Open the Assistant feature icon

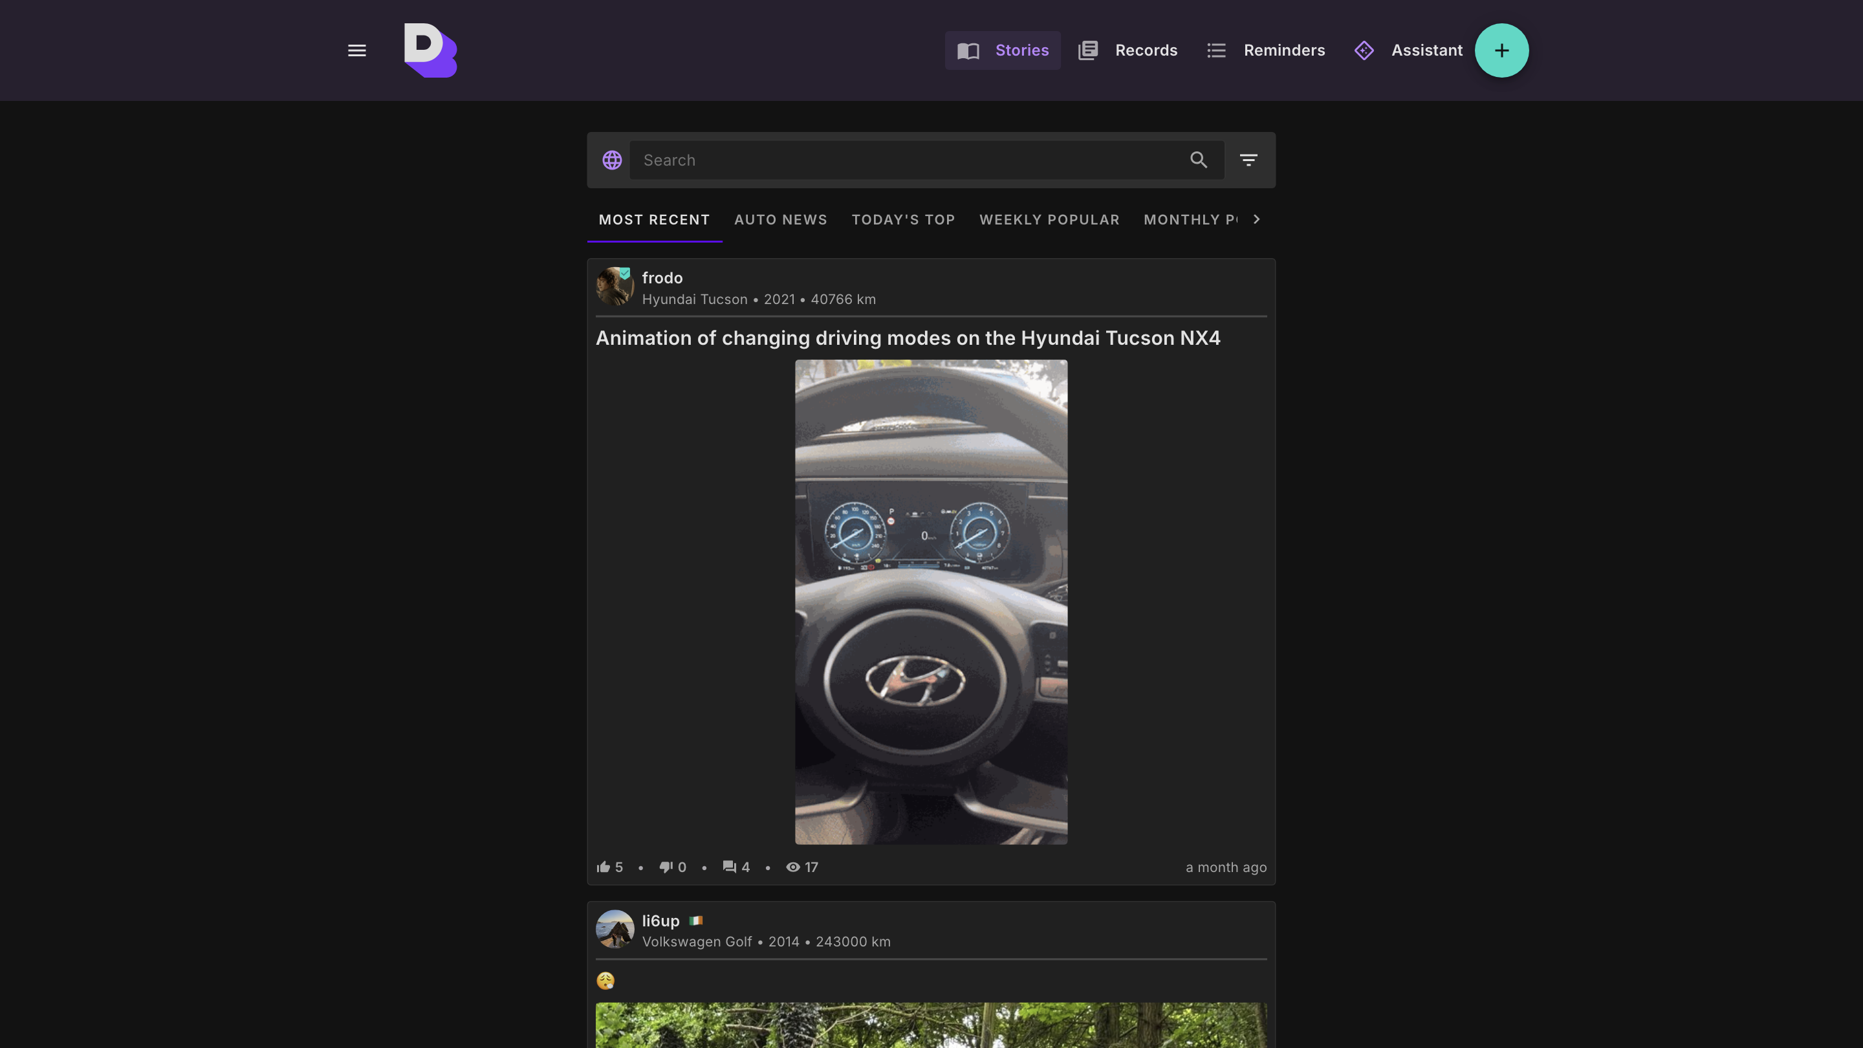click(x=1365, y=50)
